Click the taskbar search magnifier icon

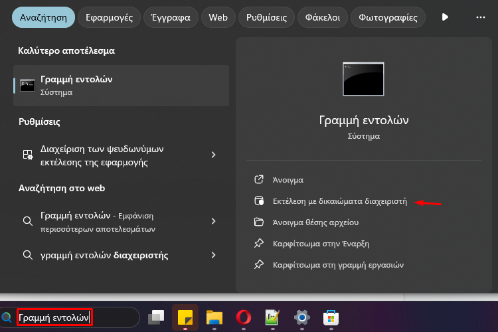pyautogui.click(x=7, y=317)
